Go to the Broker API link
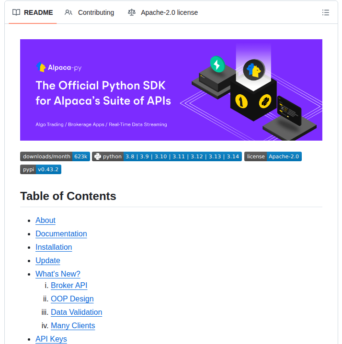The width and height of the screenshot is (342, 344). tap(69, 286)
